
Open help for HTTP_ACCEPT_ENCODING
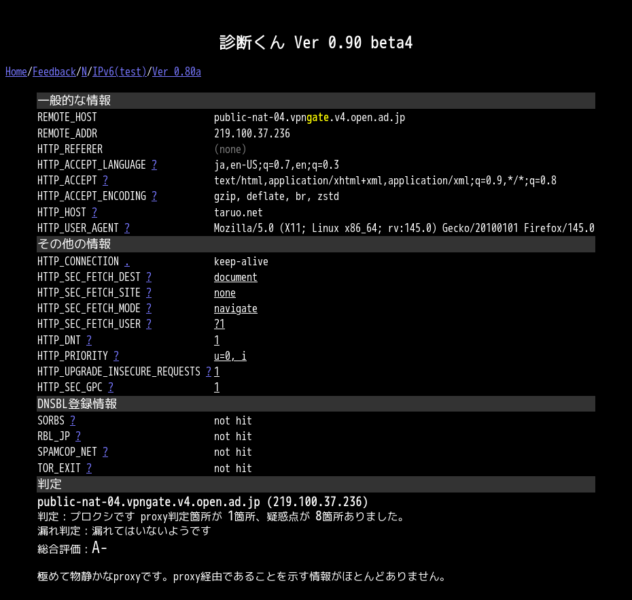[154, 196]
